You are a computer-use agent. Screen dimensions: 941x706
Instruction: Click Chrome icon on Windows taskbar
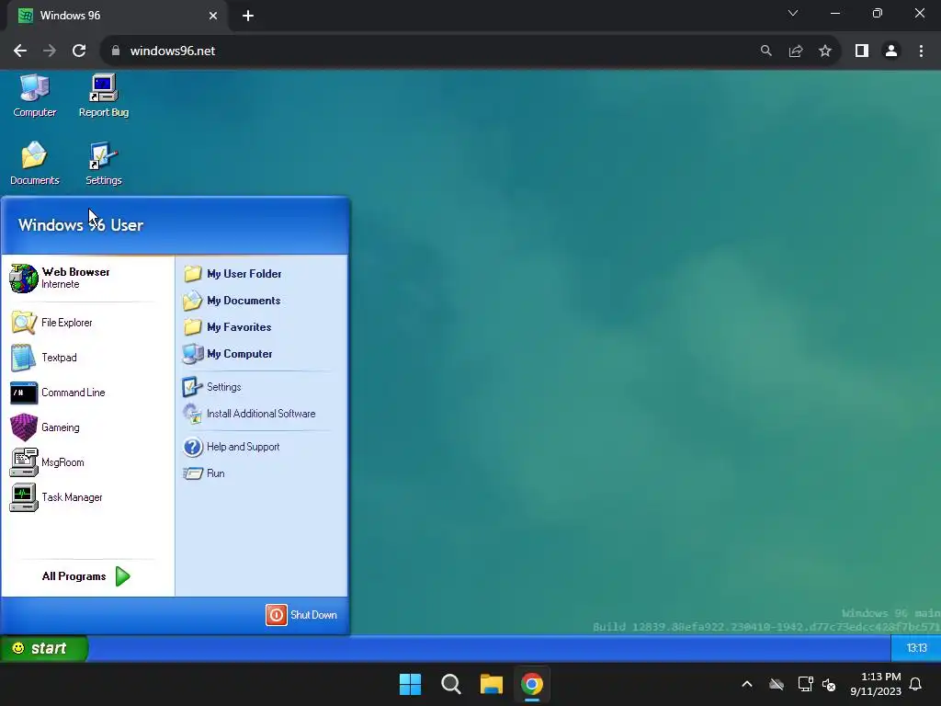532,684
